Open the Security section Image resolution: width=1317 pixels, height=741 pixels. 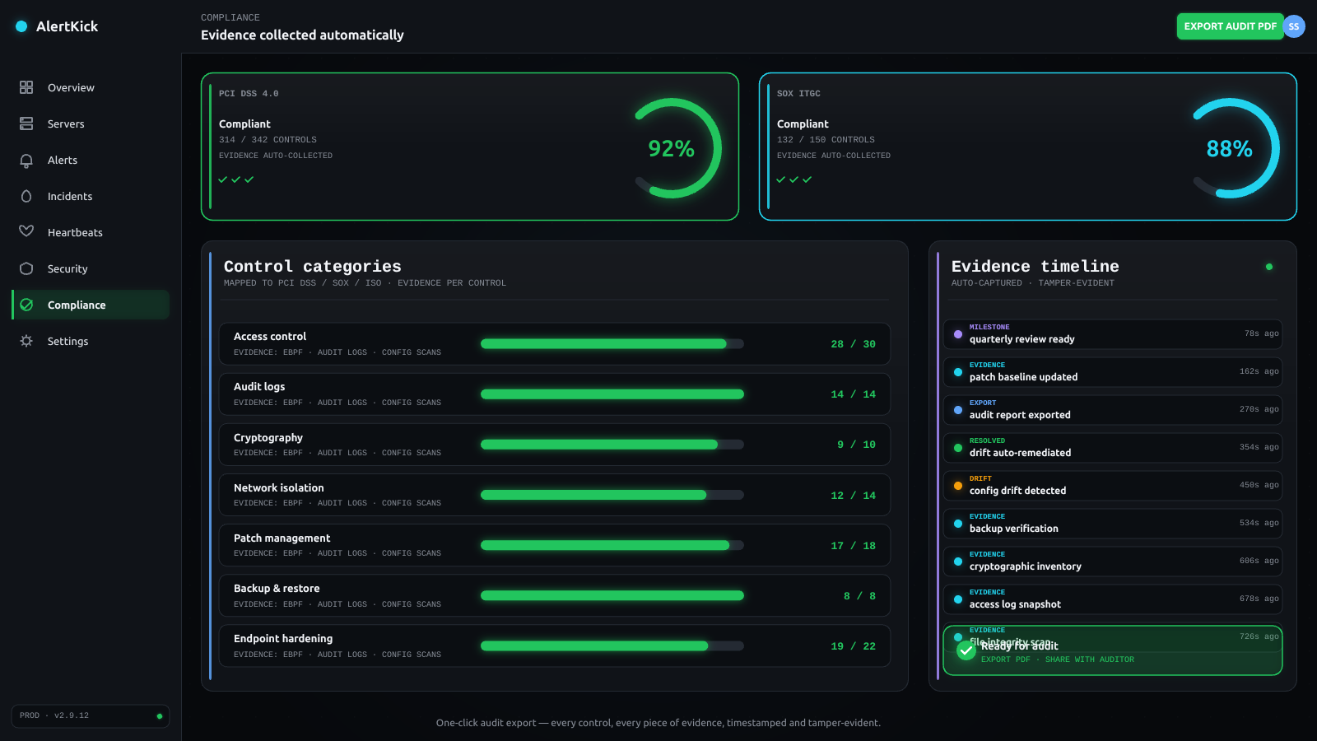[x=91, y=268]
